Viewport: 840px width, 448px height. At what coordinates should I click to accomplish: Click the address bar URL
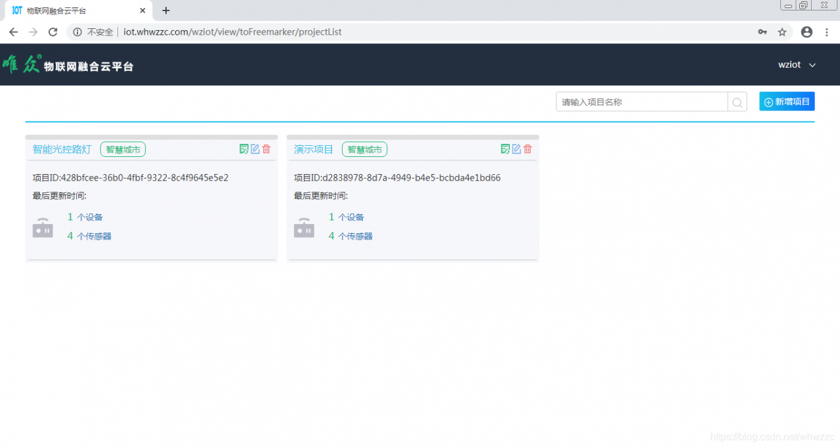pyautogui.click(x=232, y=32)
